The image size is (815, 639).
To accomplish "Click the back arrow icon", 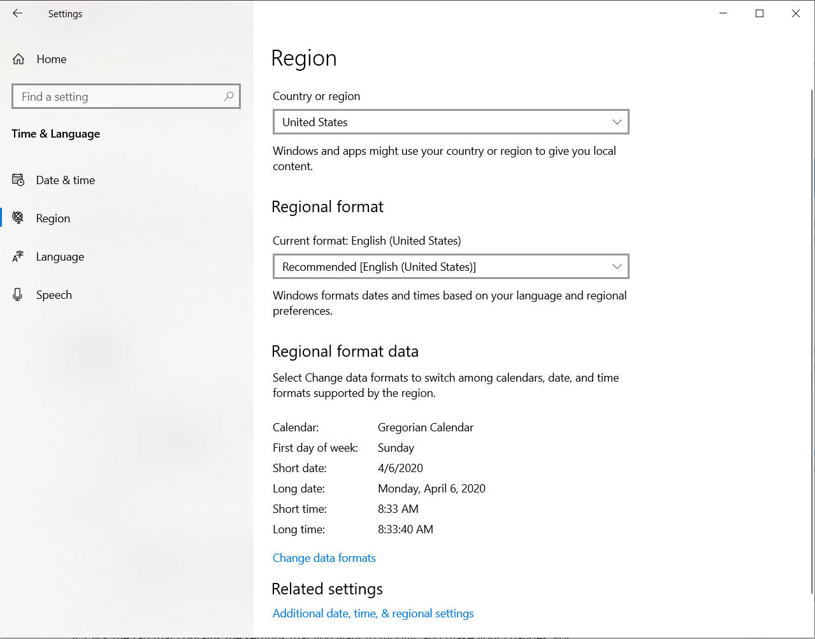I will (17, 13).
